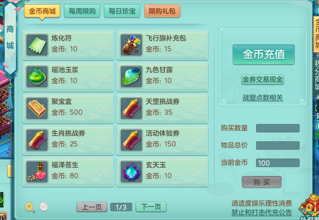
Task: Toggle the white pearl orb button
Action: (43, 207)
